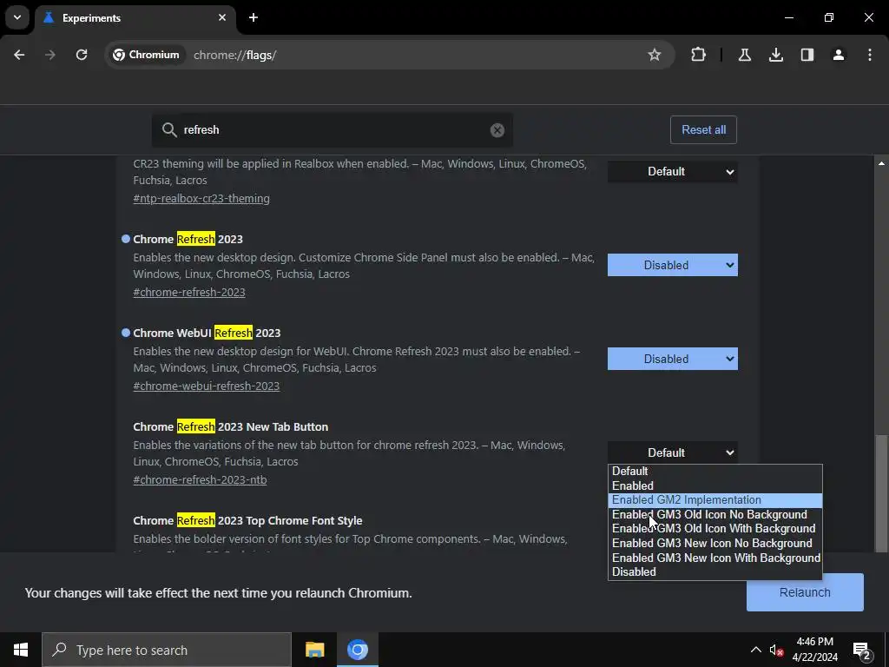This screenshot has width=889, height=667.
Task: Open the notification center icon
Action: click(x=861, y=650)
